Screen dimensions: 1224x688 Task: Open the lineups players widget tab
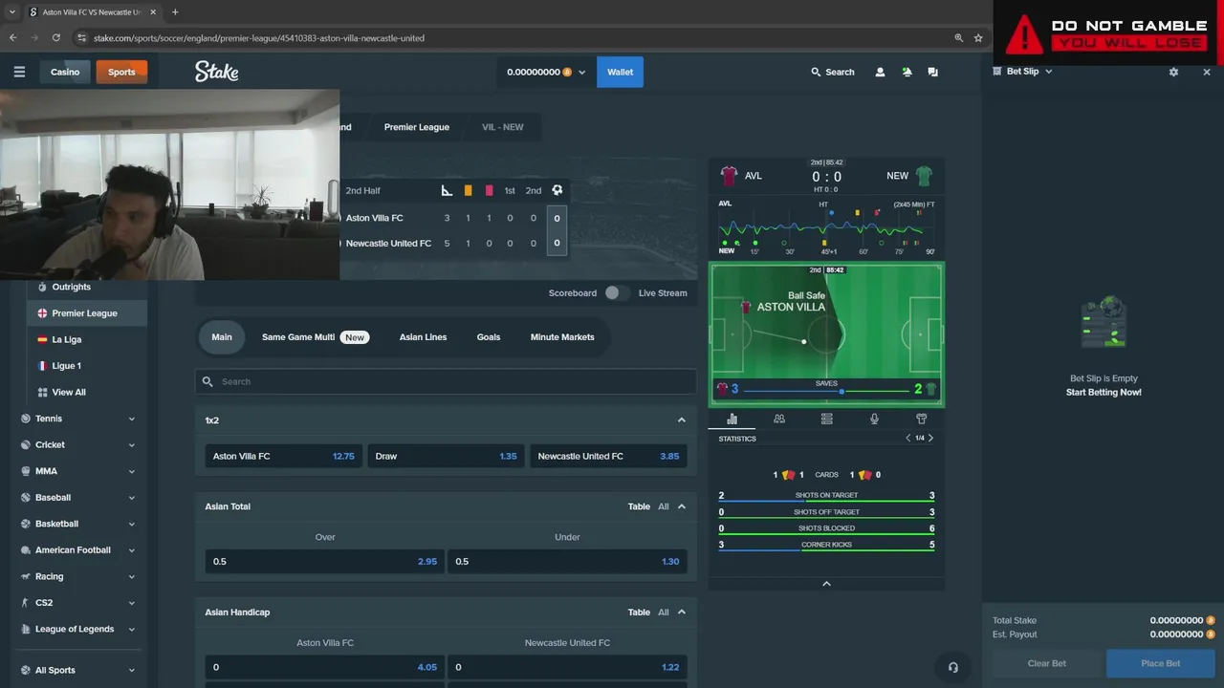point(779,419)
